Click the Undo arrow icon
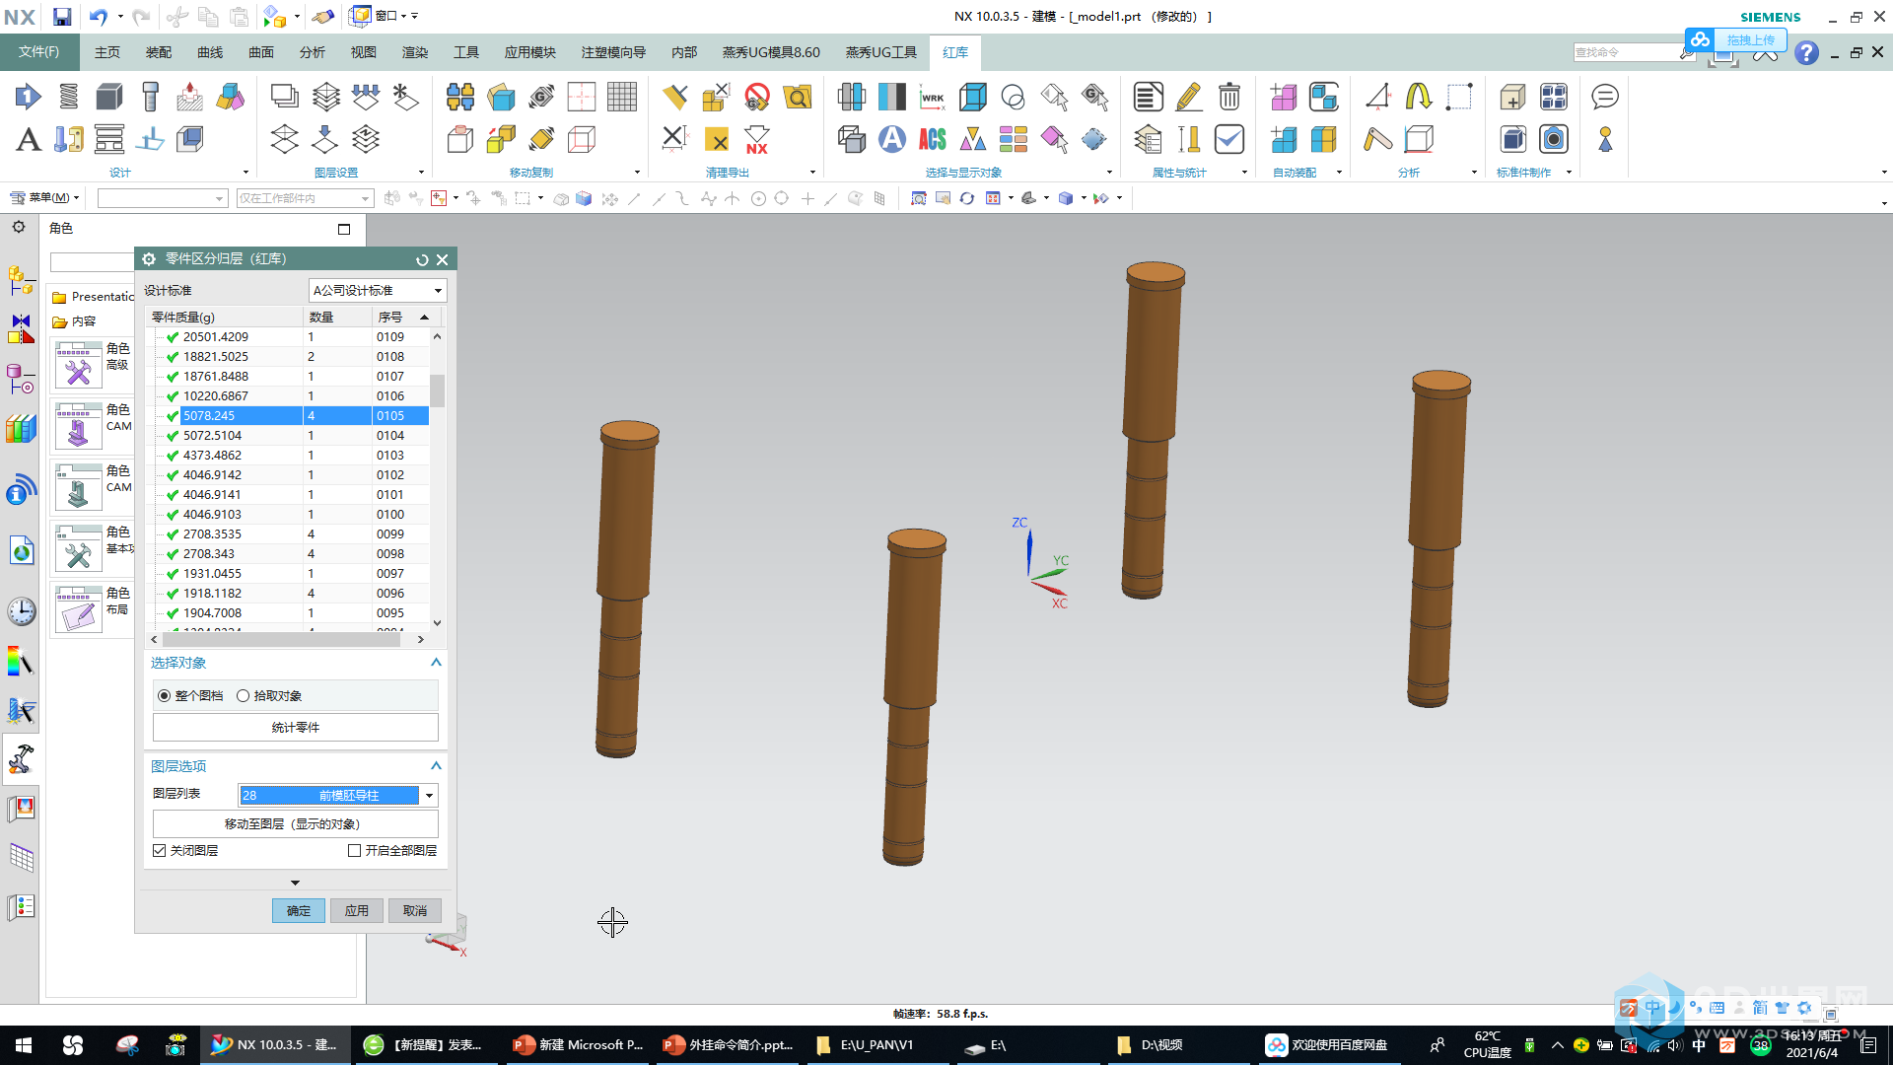Viewport: 1893px width, 1065px height. click(x=98, y=16)
